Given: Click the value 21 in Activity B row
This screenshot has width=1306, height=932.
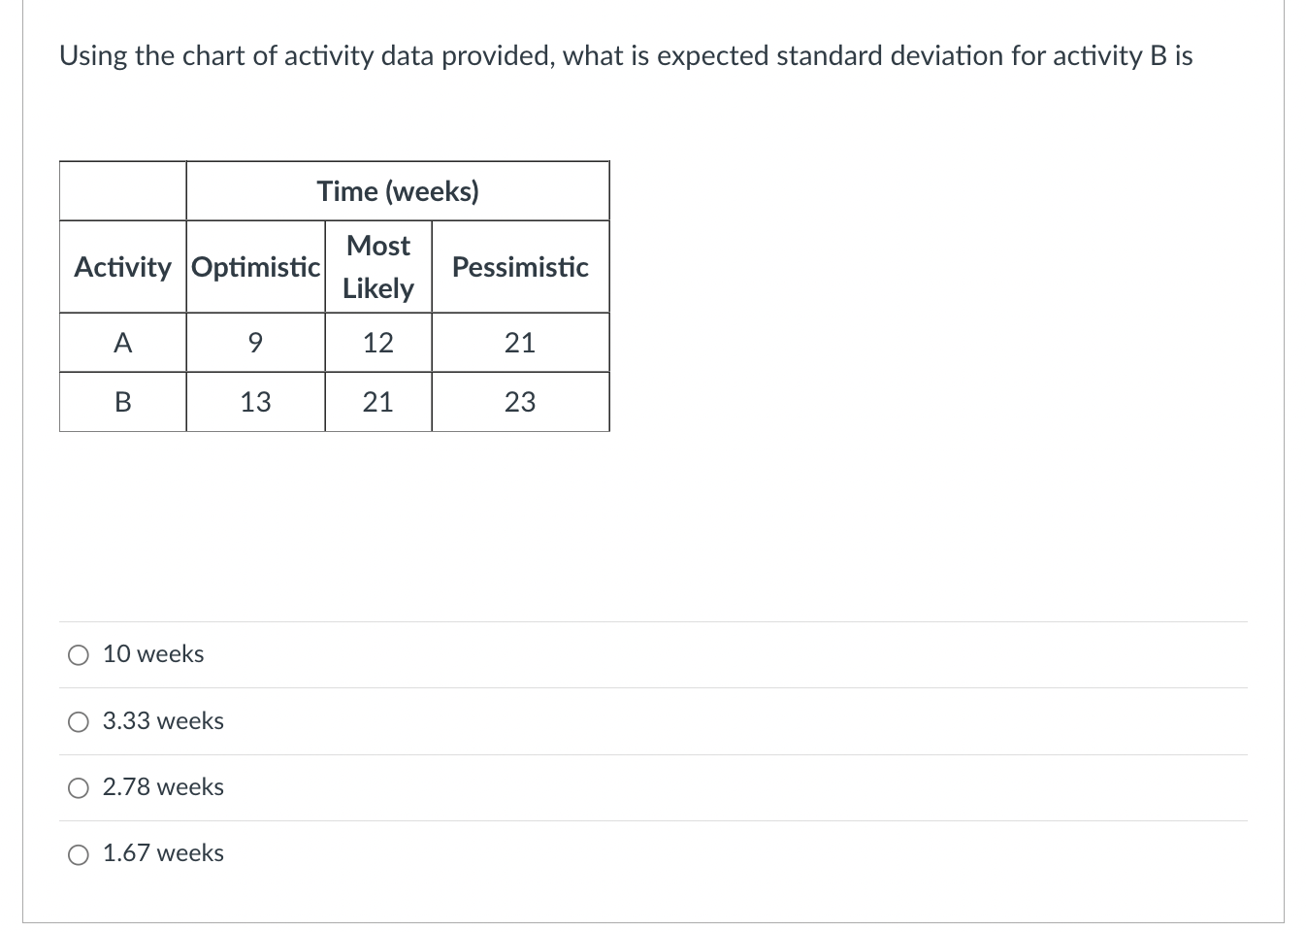Looking at the screenshot, I should [x=377, y=402].
